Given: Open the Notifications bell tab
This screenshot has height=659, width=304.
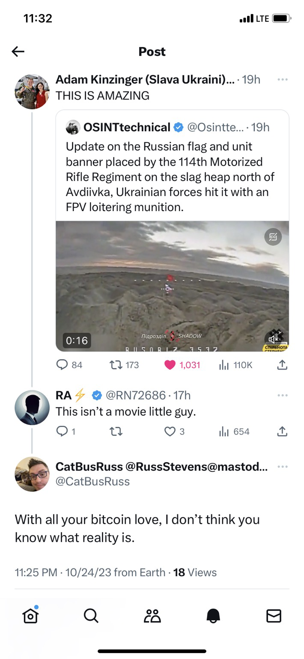Looking at the screenshot, I should (x=213, y=616).
